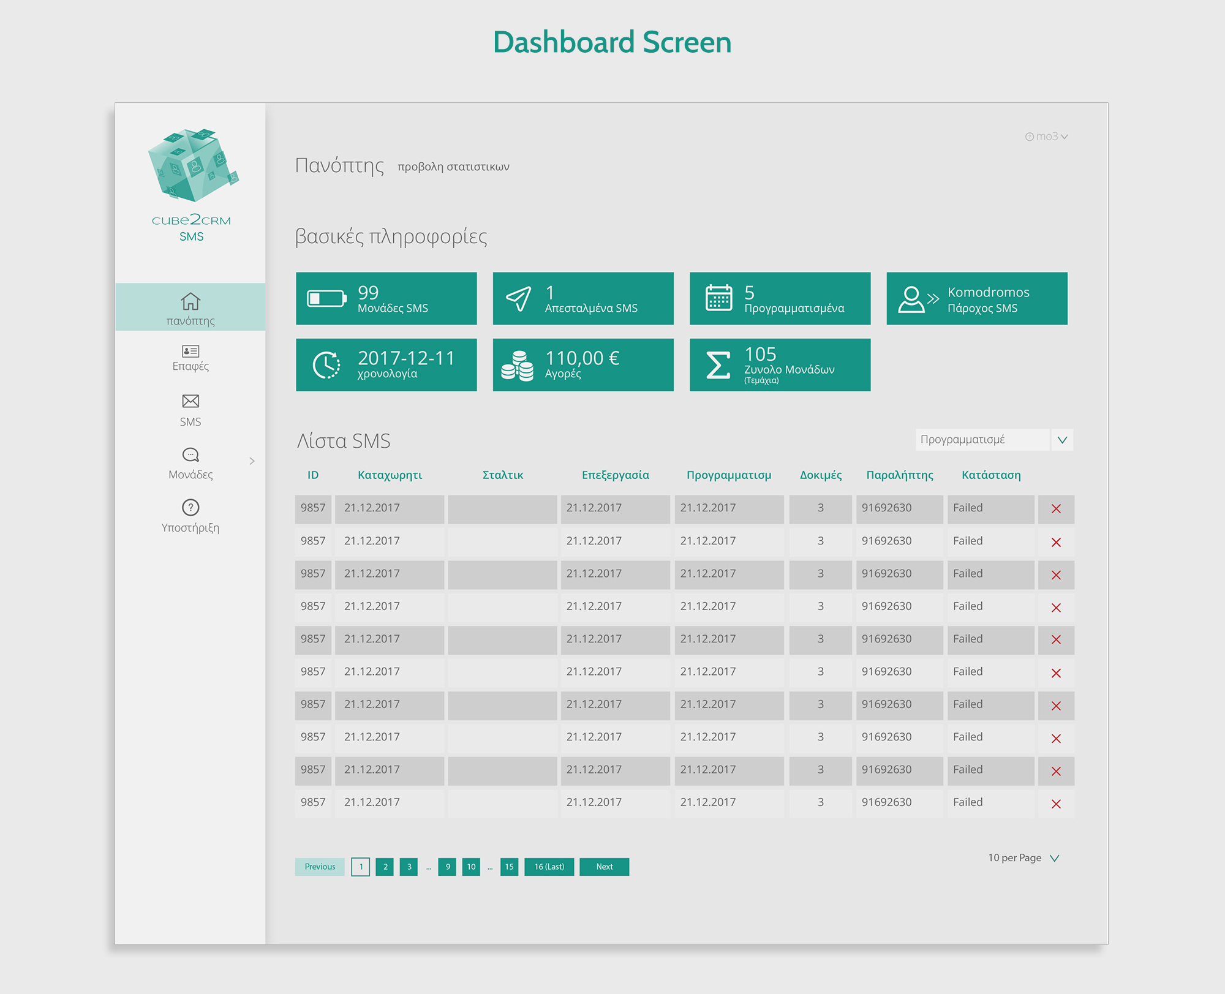The height and width of the screenshot is (994, 1225).
Task: Expand the Μονάδες submenu arrow
Action: [252, 461]
